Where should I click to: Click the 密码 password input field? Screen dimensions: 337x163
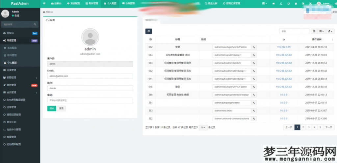point(90,100)
